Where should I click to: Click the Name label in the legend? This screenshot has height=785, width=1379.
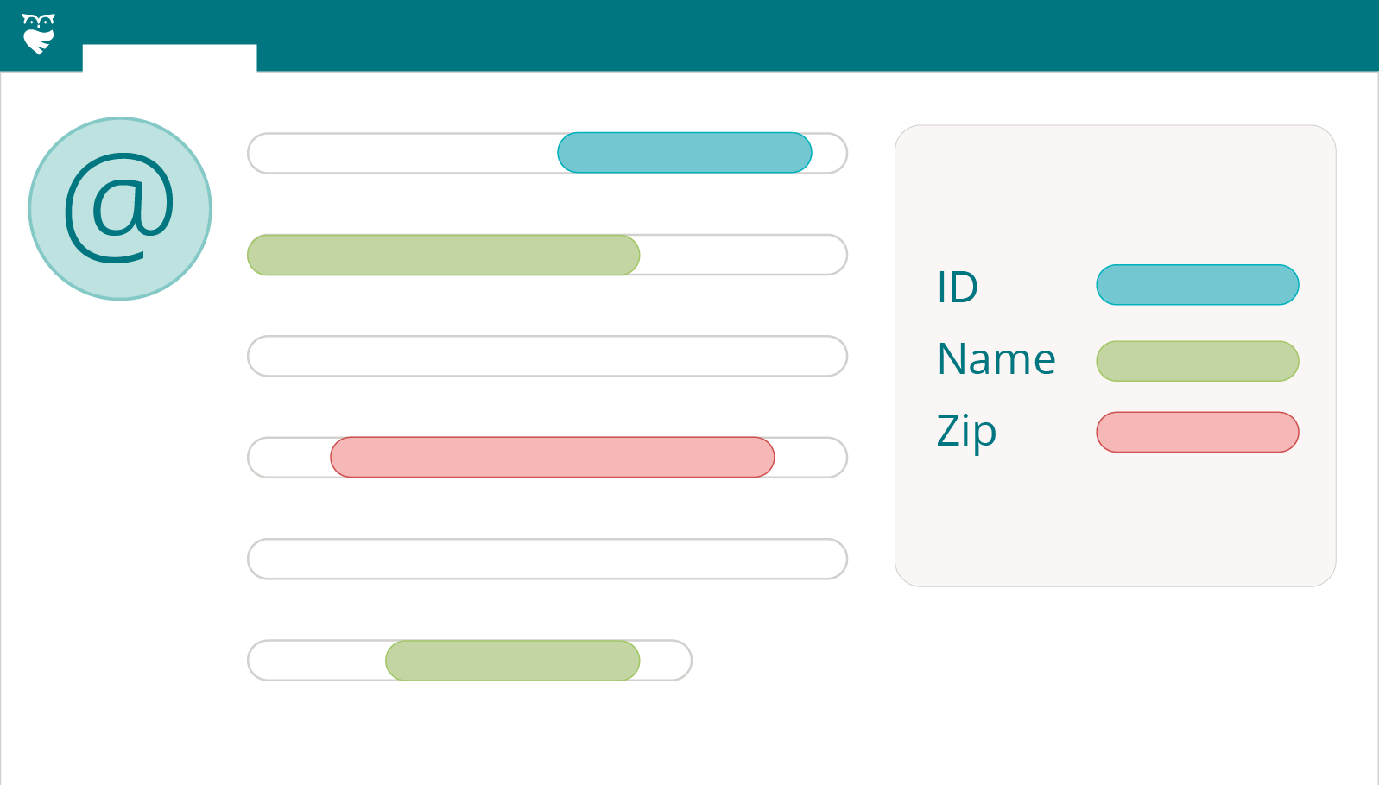(996, 359)
